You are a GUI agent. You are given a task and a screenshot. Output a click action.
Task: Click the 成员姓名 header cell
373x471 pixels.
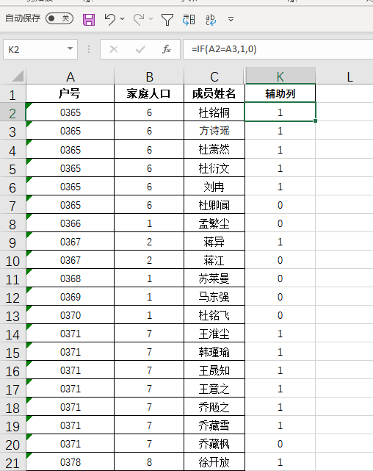tap(214, 94)
